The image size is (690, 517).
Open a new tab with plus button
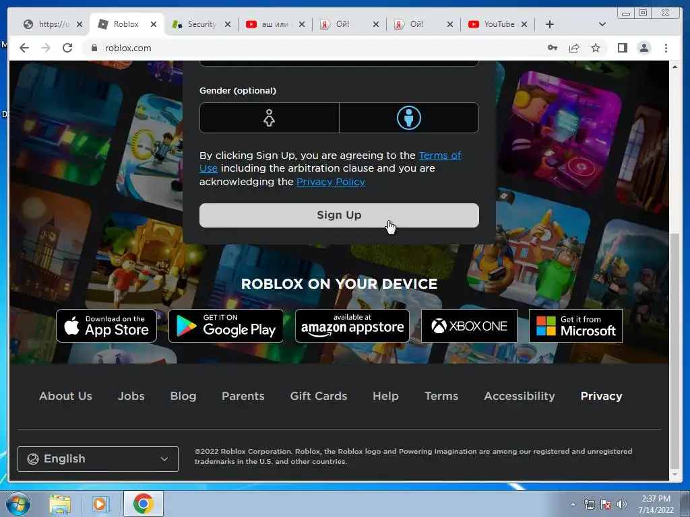[x=550, y=24]
